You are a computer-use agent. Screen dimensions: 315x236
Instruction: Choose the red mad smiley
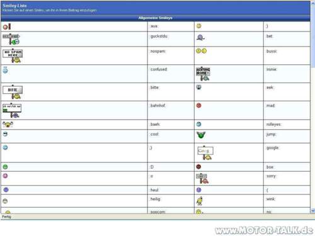point(198,105)
